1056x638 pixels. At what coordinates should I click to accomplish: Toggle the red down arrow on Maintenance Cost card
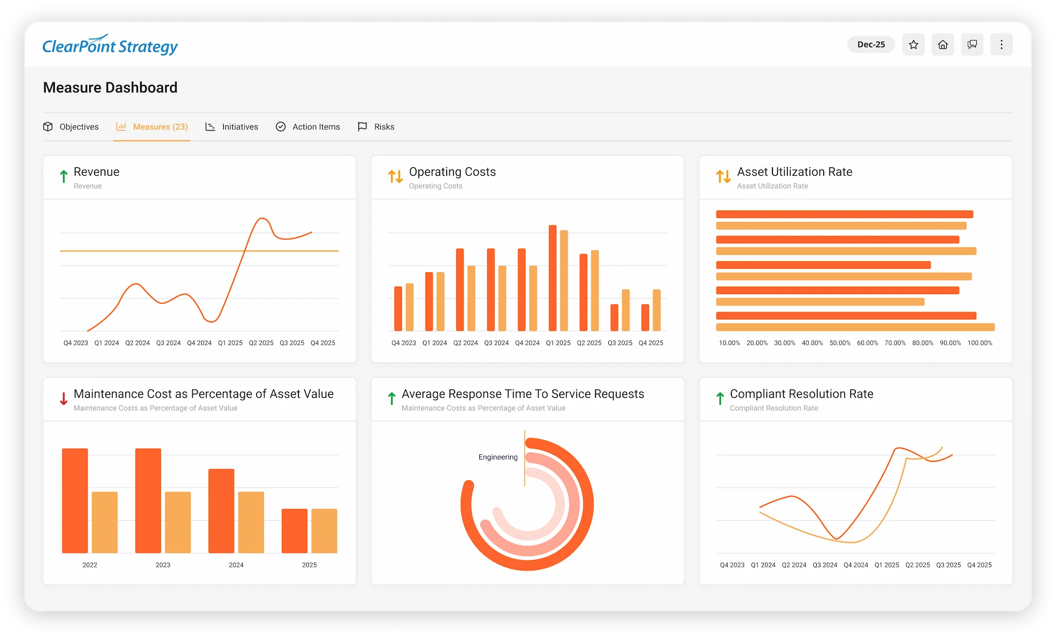63,398
